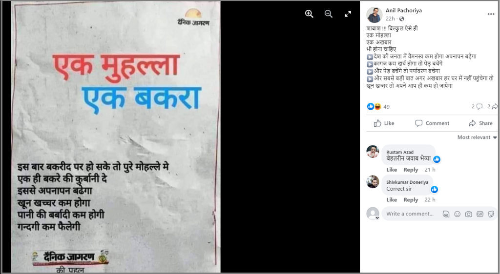This screenshot has height=274, width=500.
Task: Open the post options three-dot menu
Action: [491, 14]
